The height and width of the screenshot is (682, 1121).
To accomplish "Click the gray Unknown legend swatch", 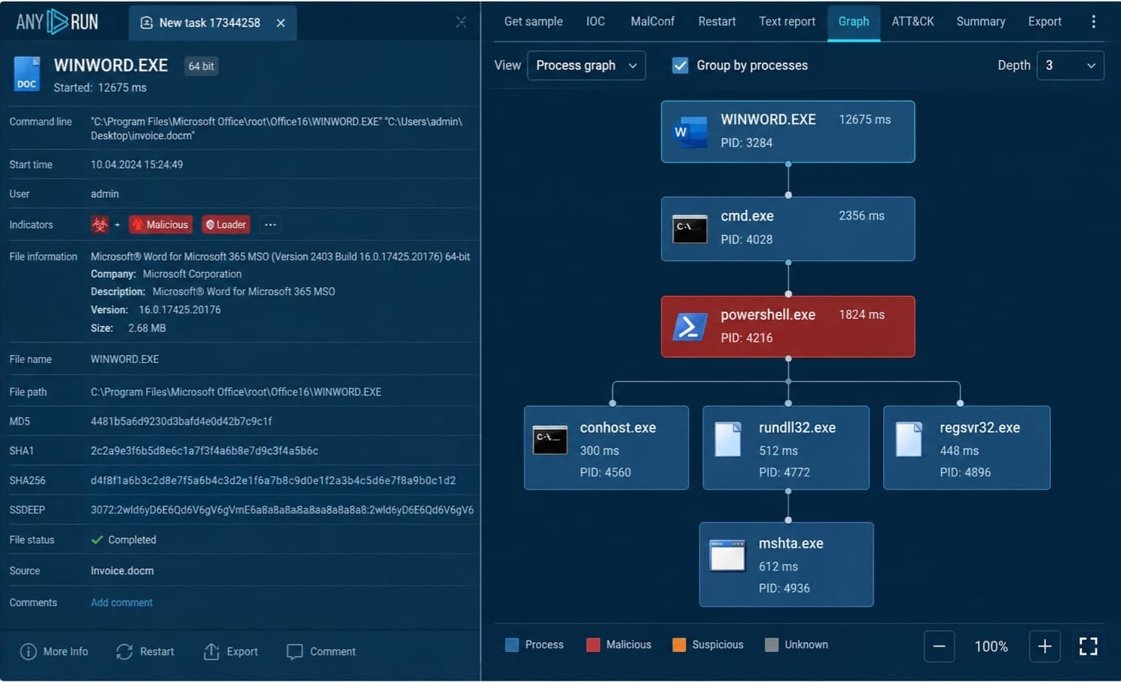I will point(772,645).
